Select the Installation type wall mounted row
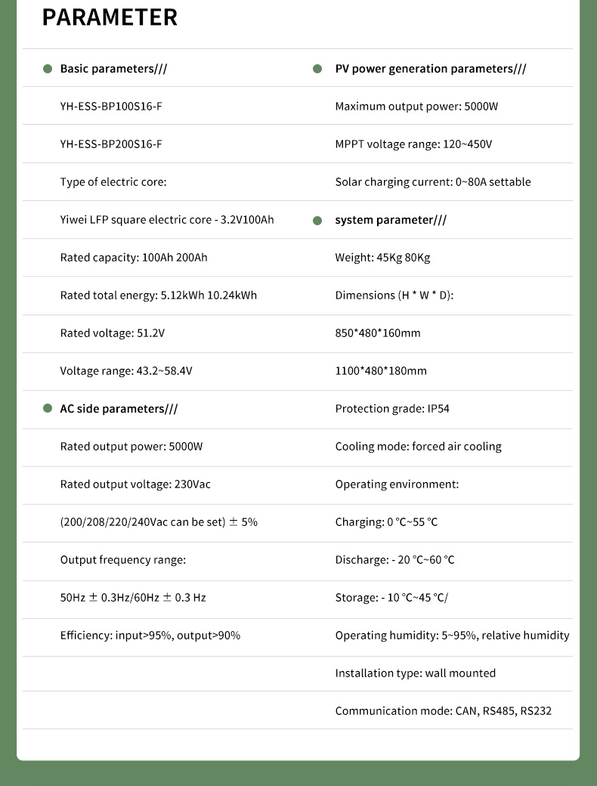 415,673
